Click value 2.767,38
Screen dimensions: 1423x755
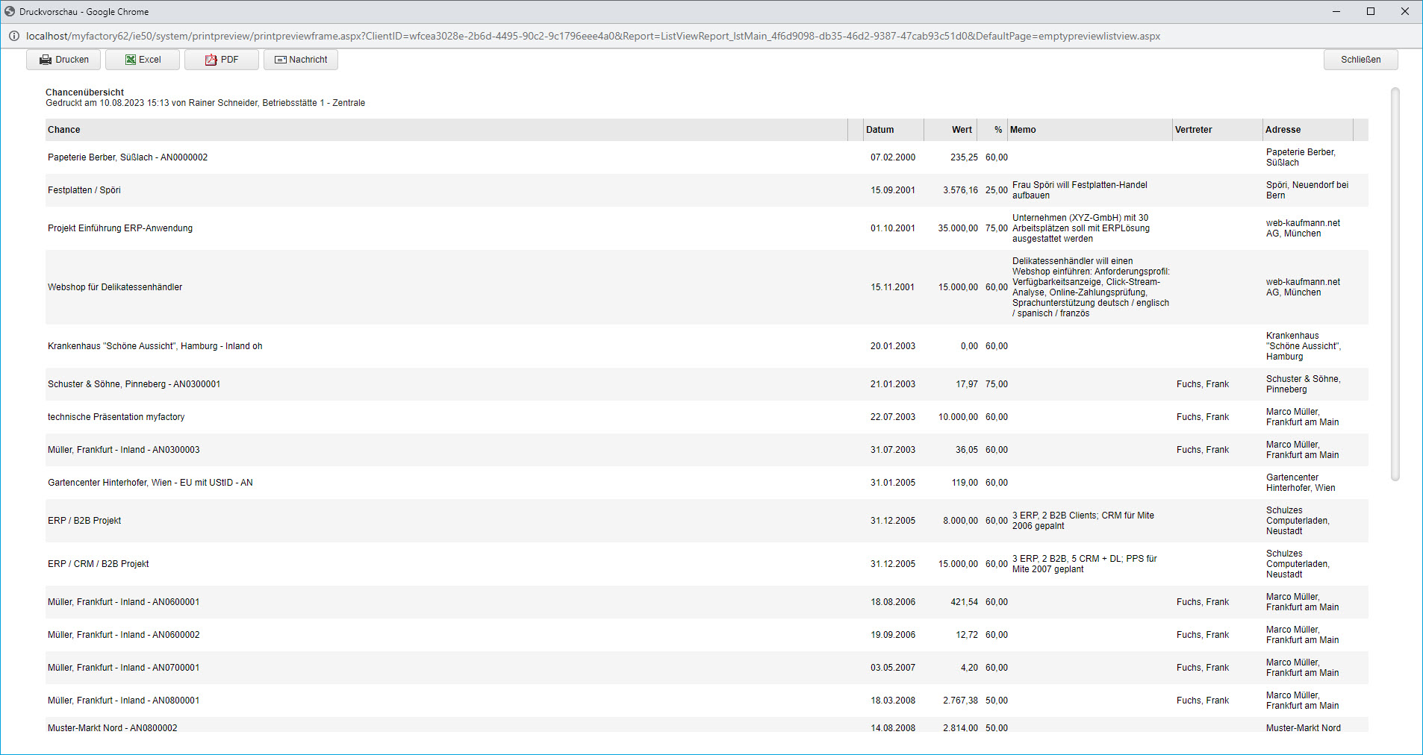tap(960, 701)
